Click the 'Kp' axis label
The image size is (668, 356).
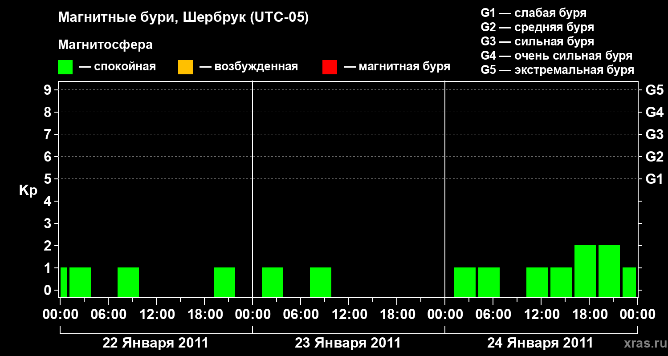click(28, 190)
